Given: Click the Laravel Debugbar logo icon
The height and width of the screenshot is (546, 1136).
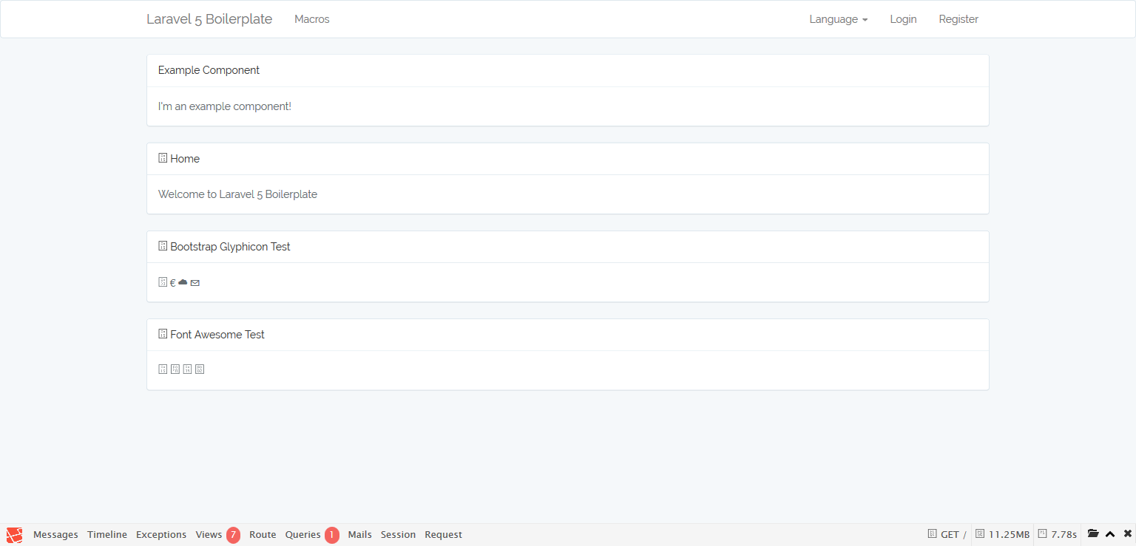Looking at the screenshot, I should pos(14,535).
